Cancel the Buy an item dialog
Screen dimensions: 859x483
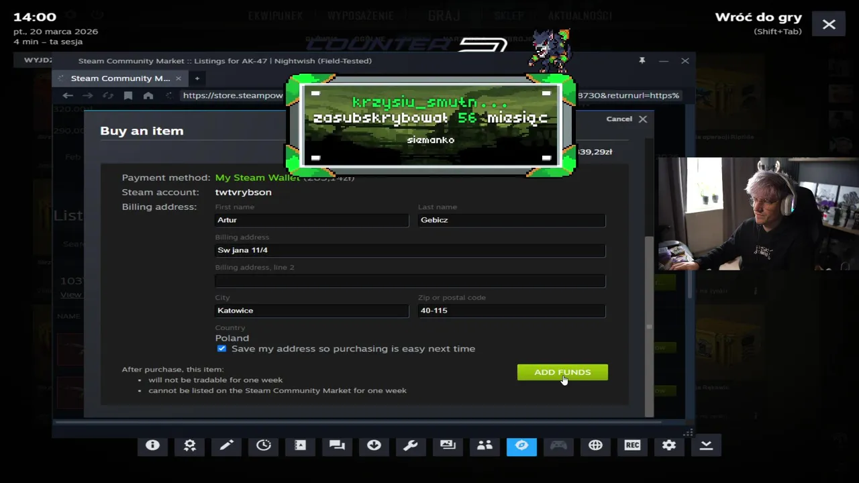click(626, 119)
